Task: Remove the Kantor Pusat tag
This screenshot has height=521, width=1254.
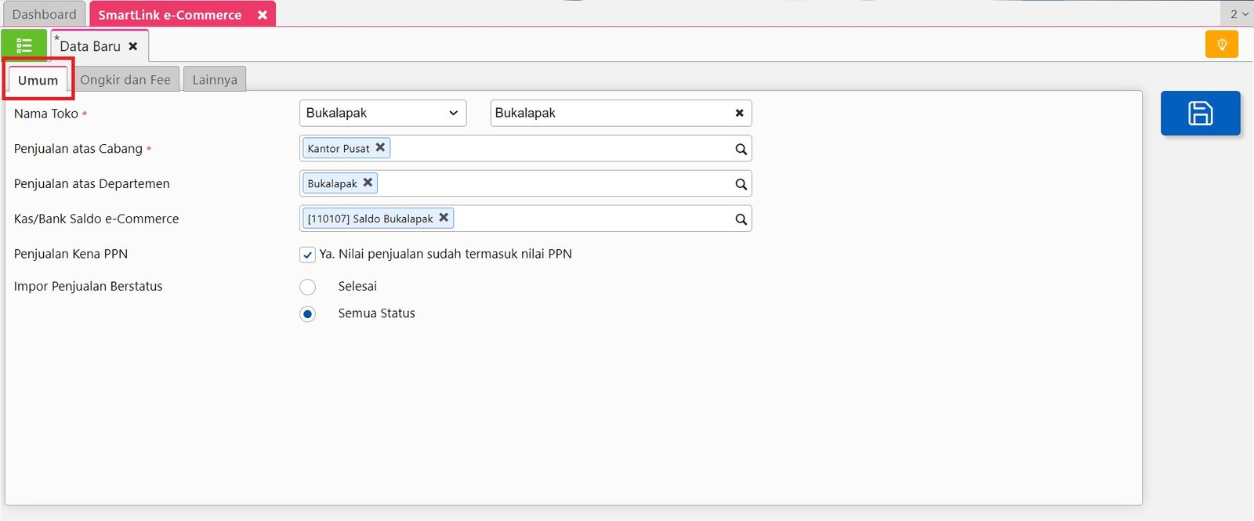Action: [380, 147]
